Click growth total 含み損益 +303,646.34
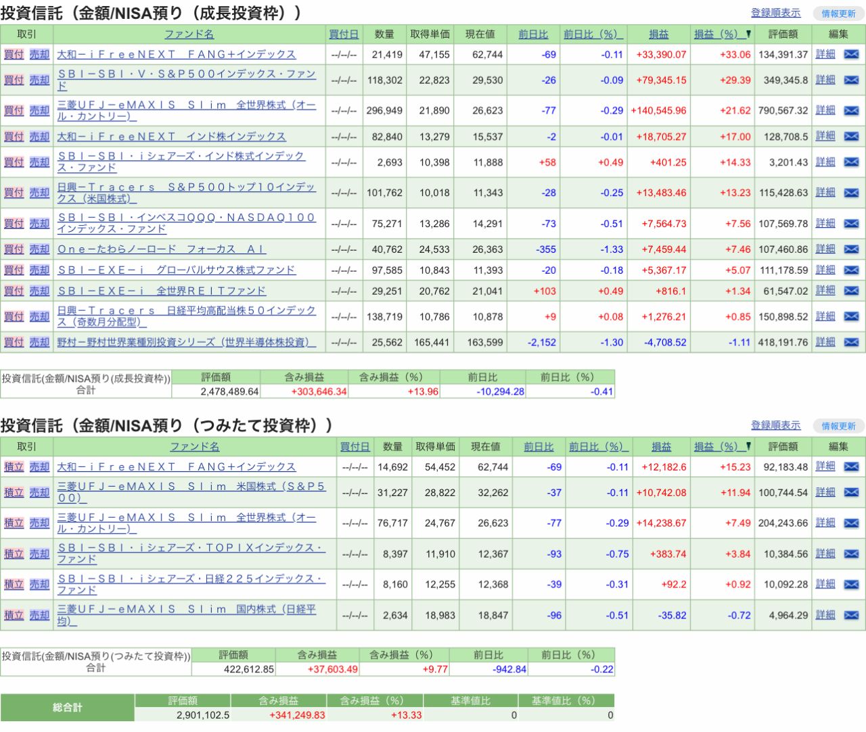Viewport: 866px width, 732px height. (x=319, y=391)
